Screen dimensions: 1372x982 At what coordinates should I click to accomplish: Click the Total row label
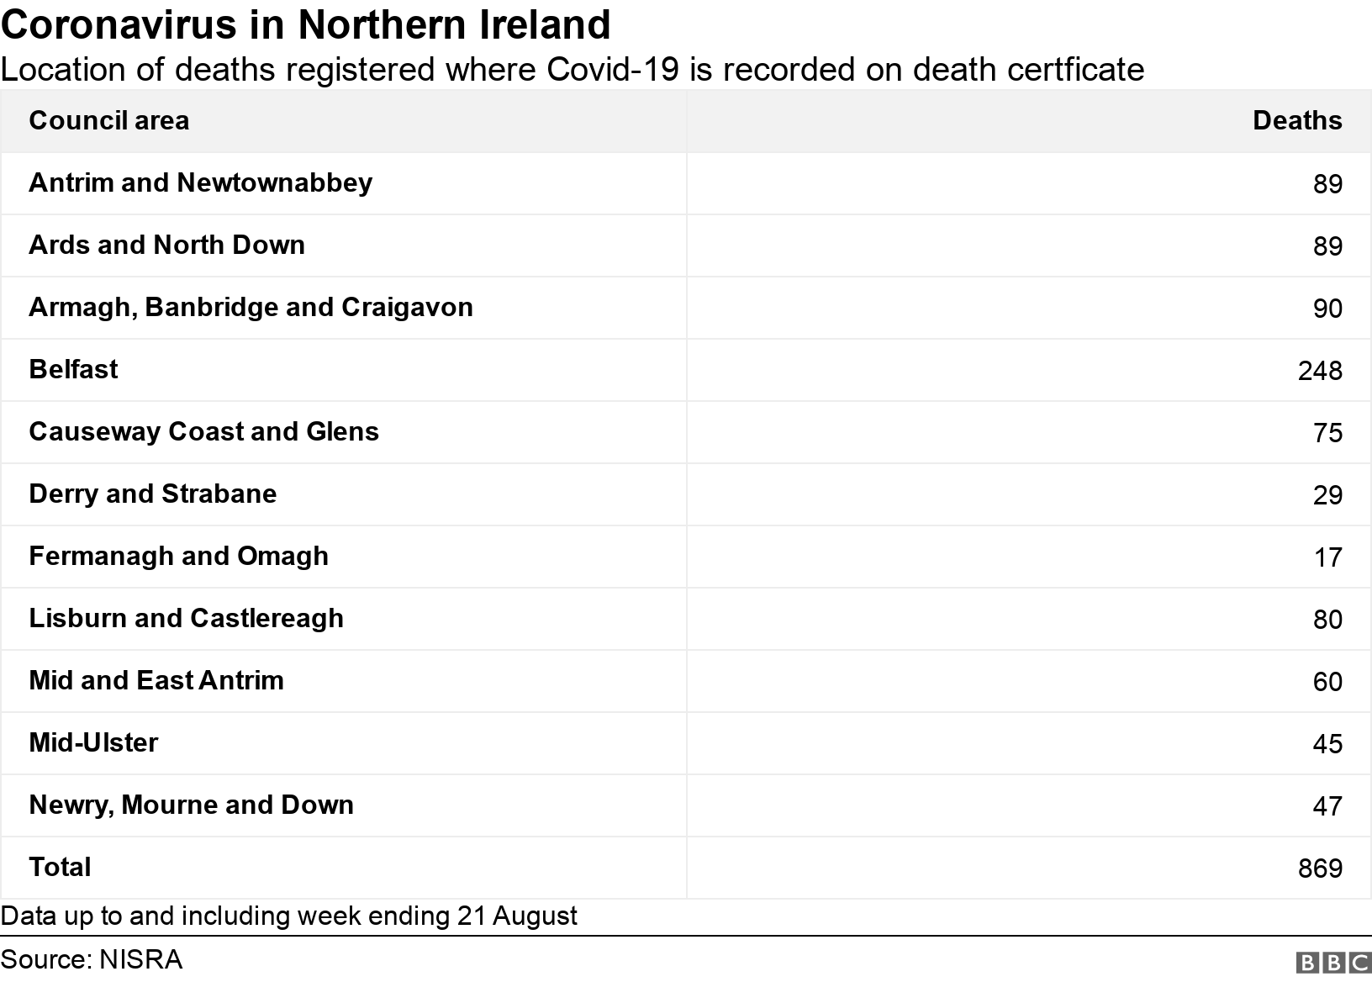pos(60,868)
